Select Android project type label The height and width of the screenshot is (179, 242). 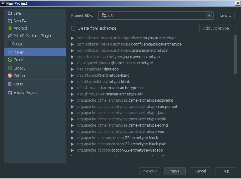click(20, 28)
